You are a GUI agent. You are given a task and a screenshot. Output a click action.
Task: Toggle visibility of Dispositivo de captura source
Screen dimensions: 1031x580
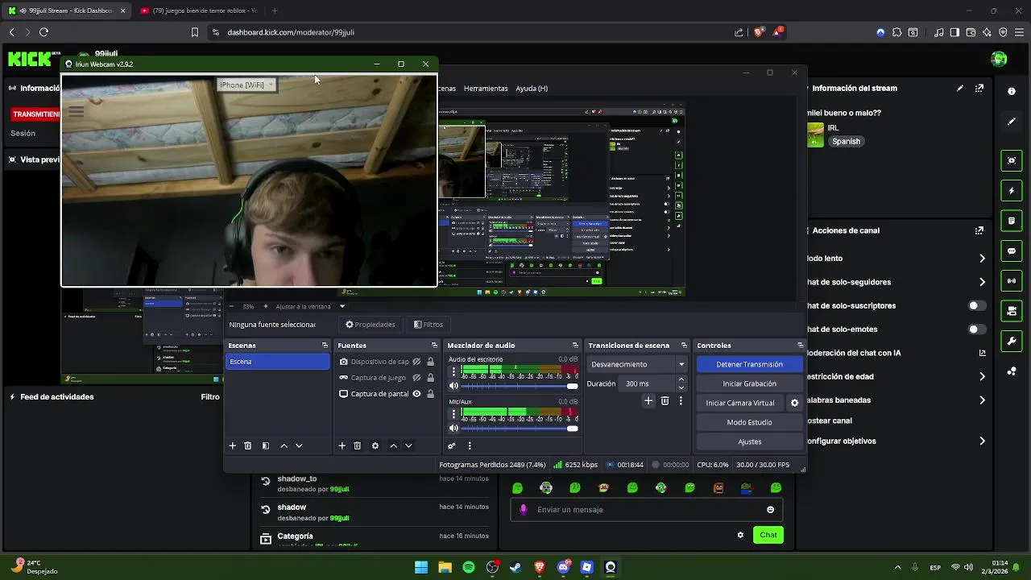(x=416, y=362)
